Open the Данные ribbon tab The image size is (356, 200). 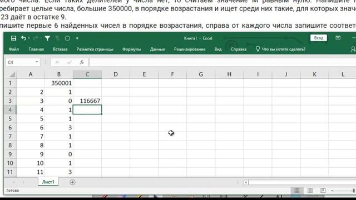click(x=157, y=49)
